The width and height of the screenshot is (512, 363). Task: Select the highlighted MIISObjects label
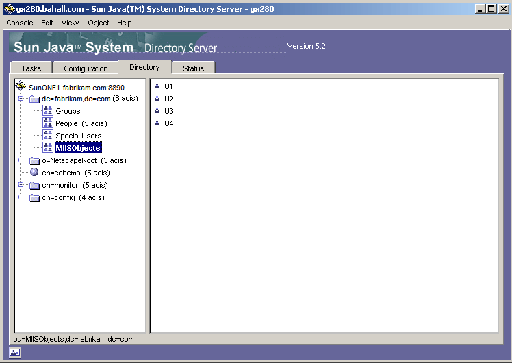(x=78, y=148)
